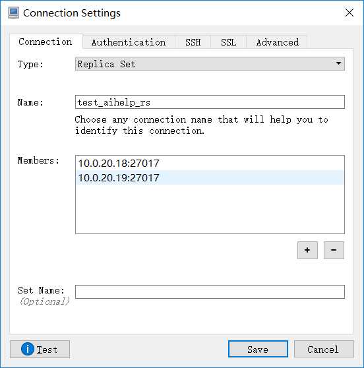Select the Advanced tab
The width and height of the screenshot is (364, 368).
(x=277, y=42)
